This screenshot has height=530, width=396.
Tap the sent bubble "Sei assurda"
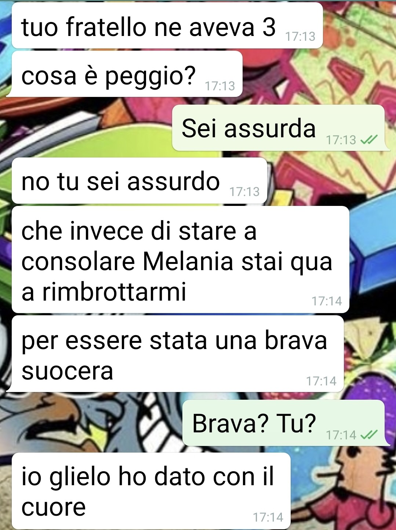click(278, 128)
